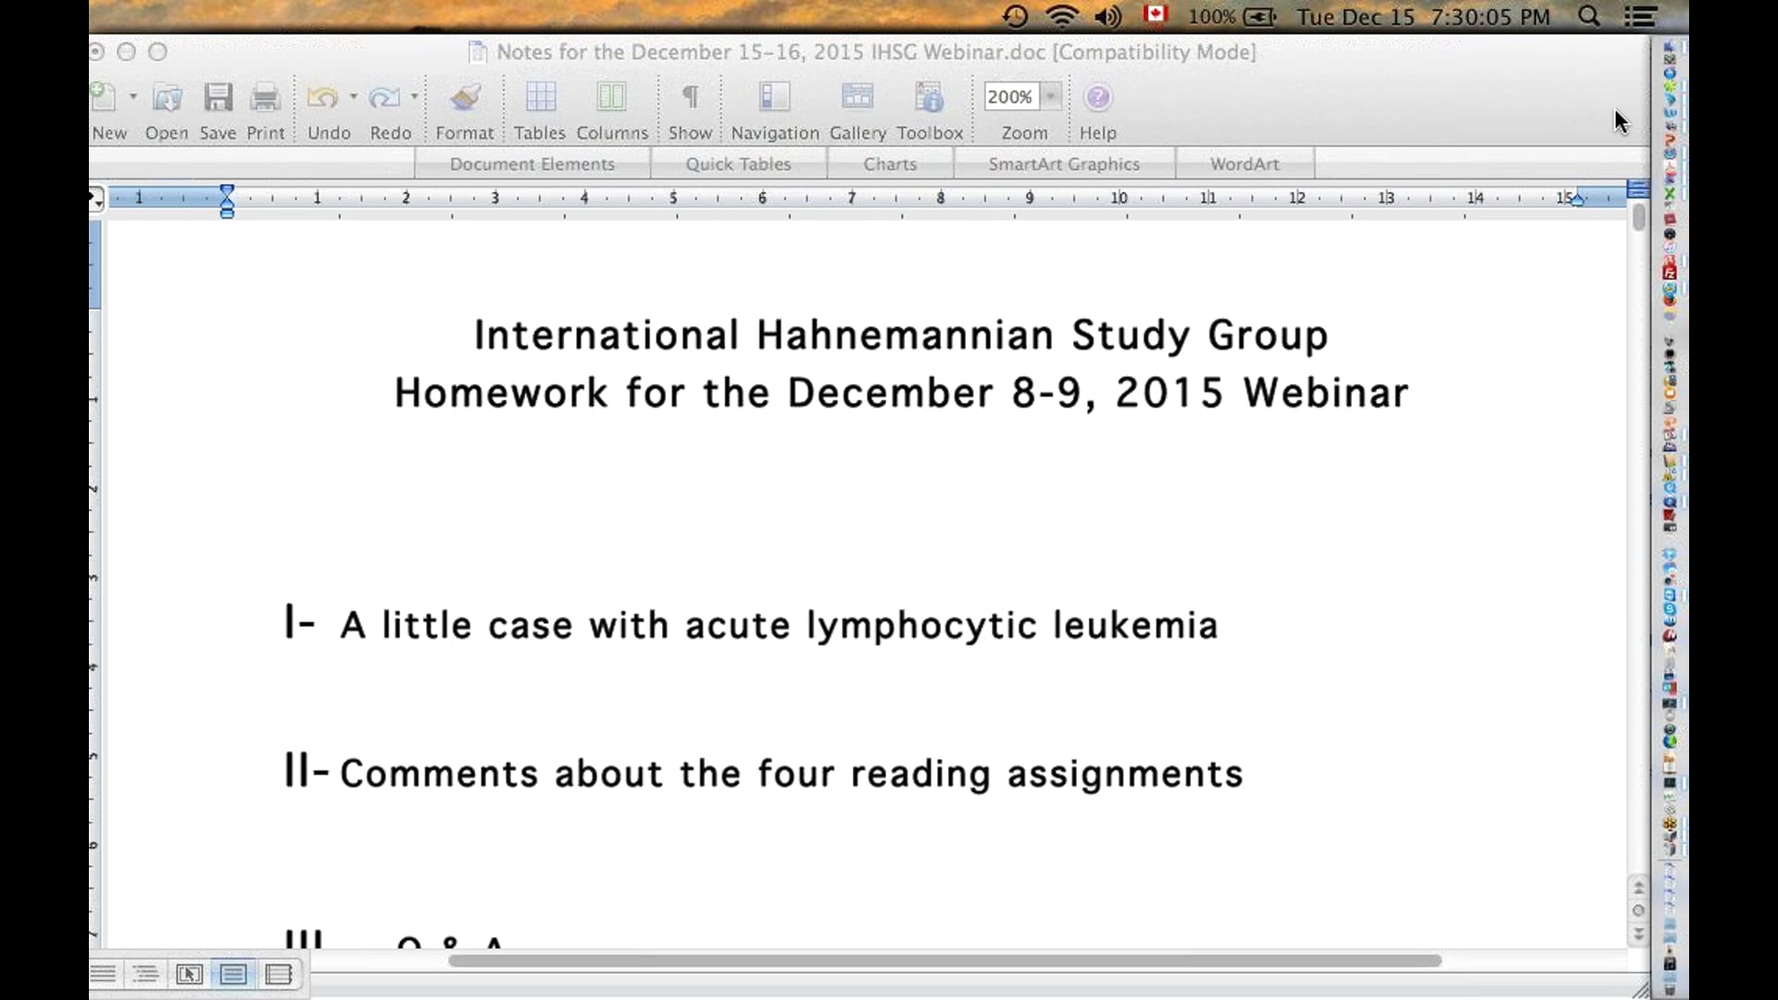1778x1000 pixels.
Task: Click the Redo button
Action: click(386, 96)
